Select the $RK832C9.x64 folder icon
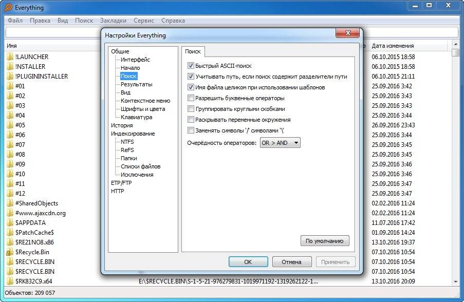This screenshot has height=302, width=464. [x=10, y=281]
